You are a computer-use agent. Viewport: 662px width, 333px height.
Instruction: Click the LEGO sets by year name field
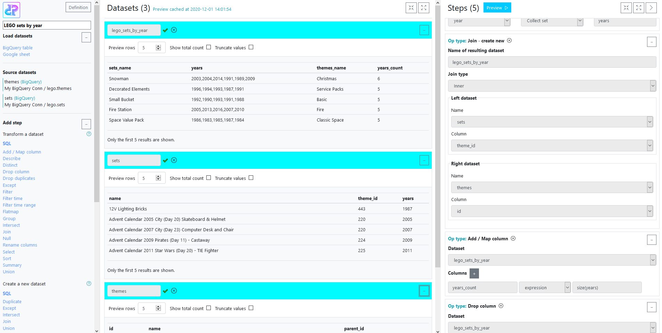(47, 25)
